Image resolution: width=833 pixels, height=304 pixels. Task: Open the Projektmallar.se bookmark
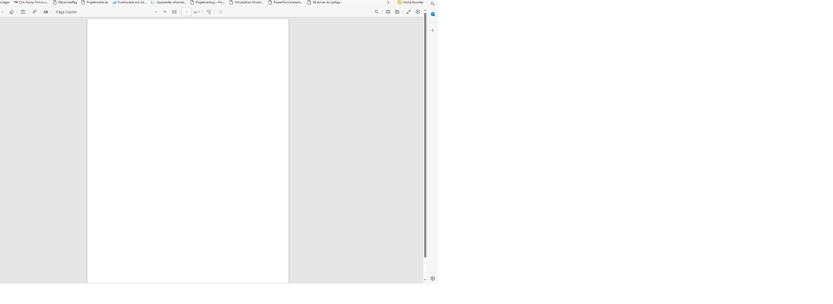click(x=94, y=2)
